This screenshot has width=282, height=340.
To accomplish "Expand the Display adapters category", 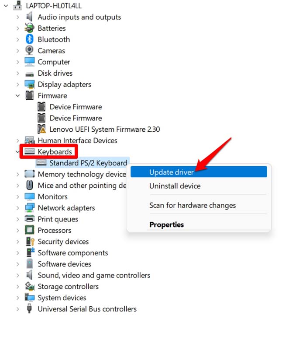I will pos(17,84).
